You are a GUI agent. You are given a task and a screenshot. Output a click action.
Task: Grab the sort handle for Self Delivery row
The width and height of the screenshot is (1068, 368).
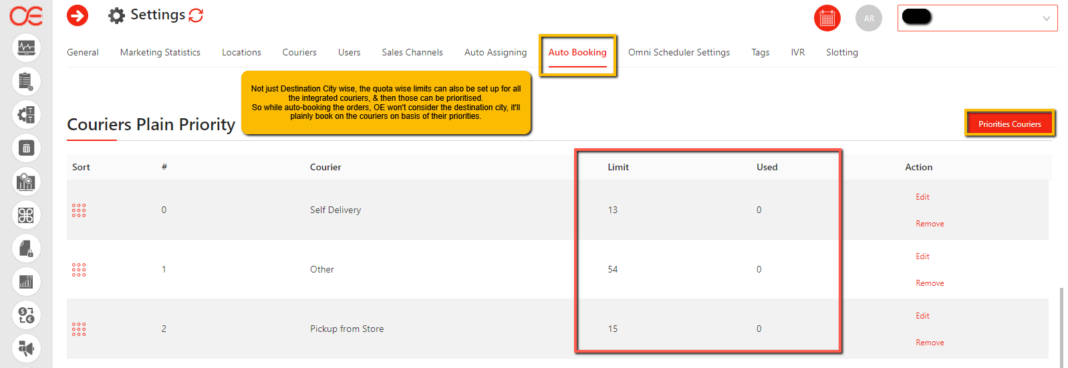point(79,210)
